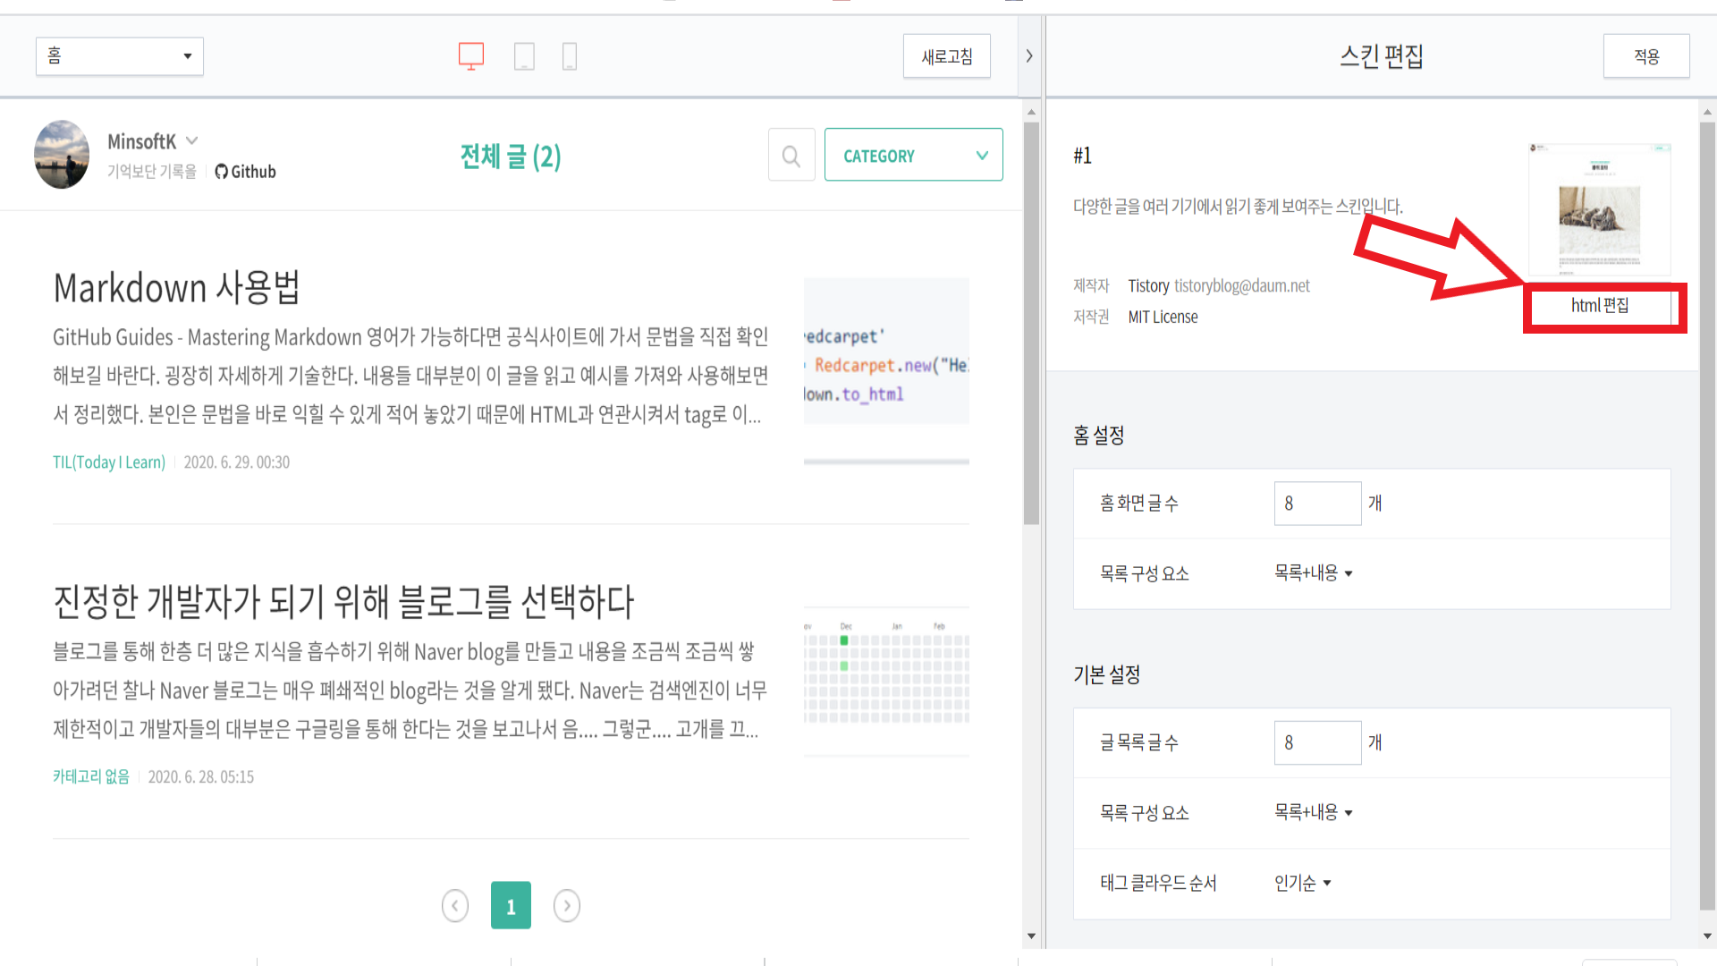Open 태그 클라우드 순서 인기순 dropdown

(x=1302, y=883)
